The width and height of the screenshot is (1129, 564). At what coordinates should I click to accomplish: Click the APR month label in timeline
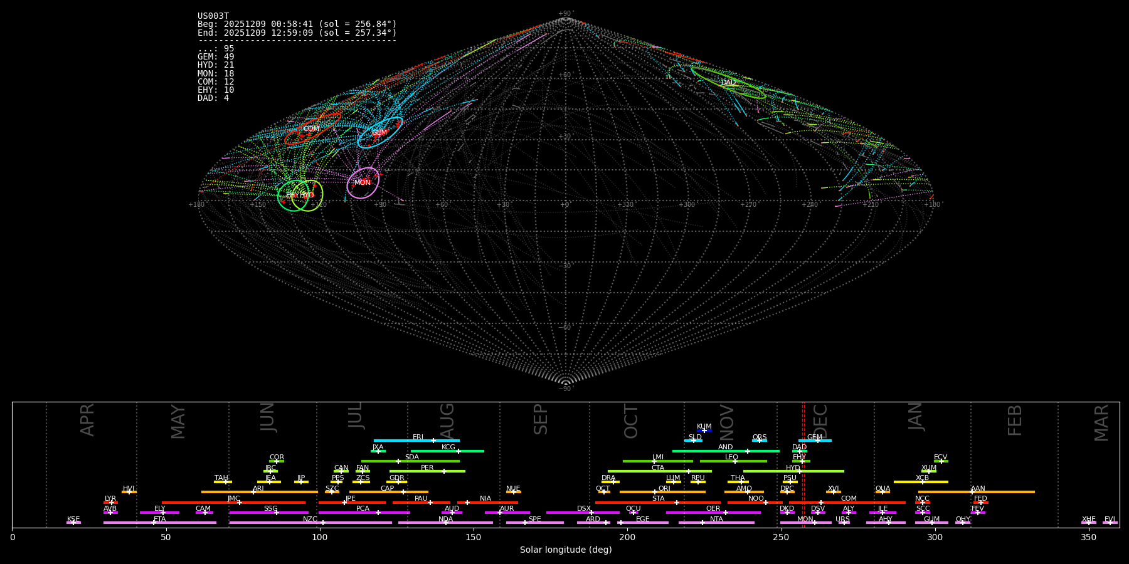(87, 420)
